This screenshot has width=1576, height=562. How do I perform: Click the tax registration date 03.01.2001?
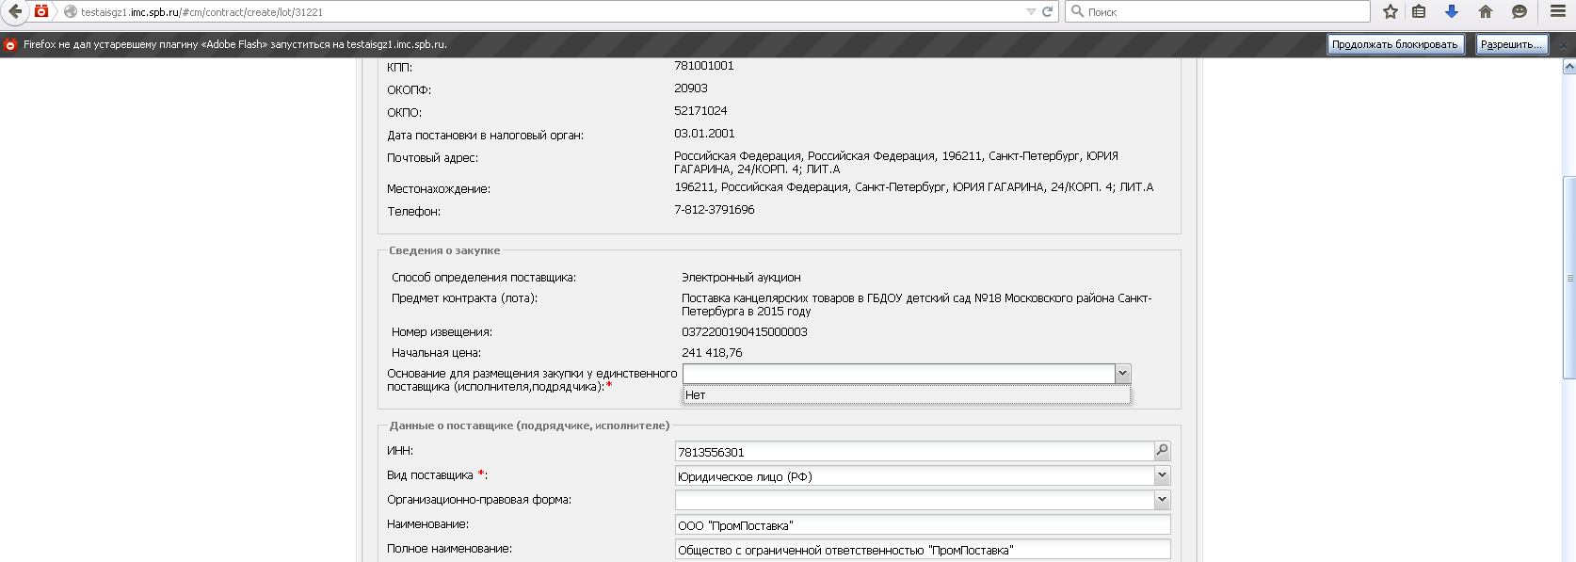[x=704, y=134]
